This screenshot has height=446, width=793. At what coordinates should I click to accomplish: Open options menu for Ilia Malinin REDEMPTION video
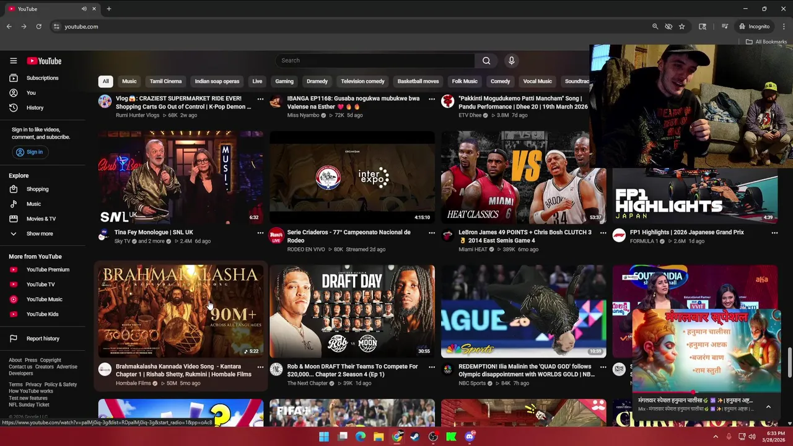[x=603, y=367]
